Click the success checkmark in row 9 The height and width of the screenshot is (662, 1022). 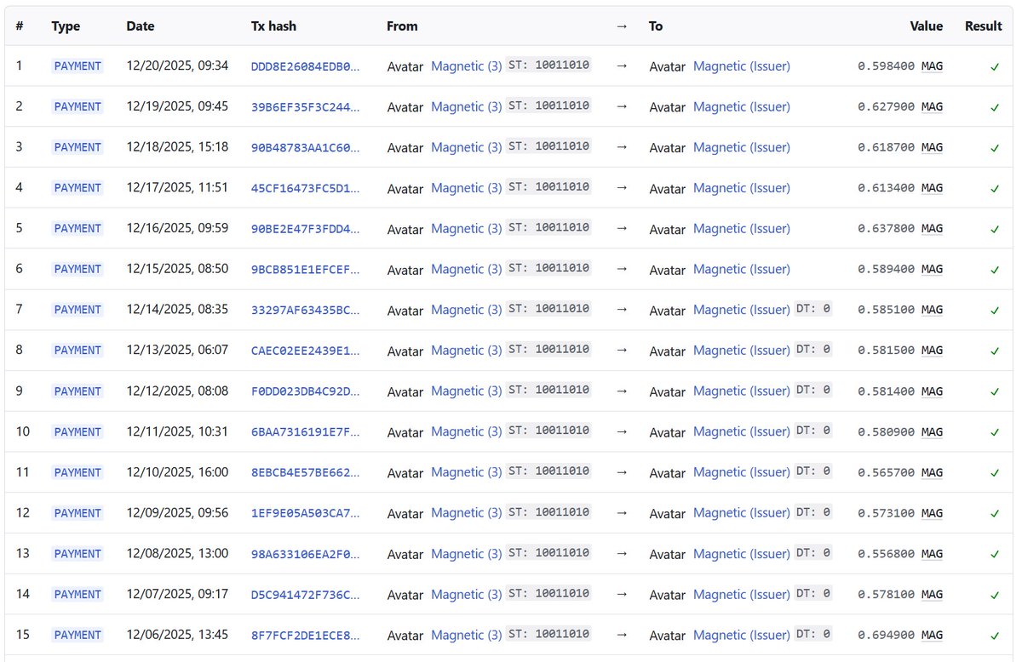(x=995, y=391)
